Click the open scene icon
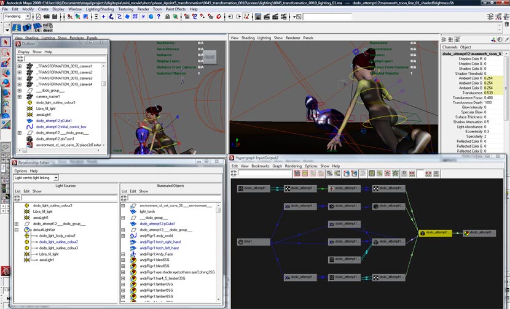The width and height of the screenshot is (510, 309). (47, 17)
